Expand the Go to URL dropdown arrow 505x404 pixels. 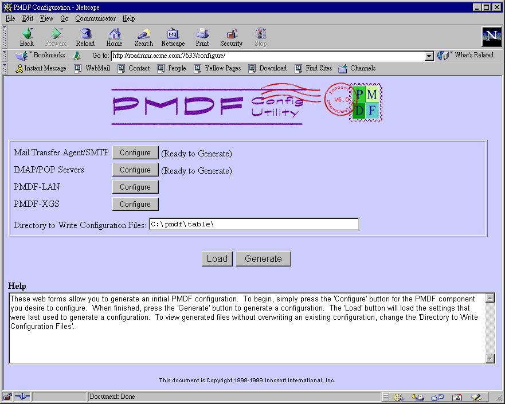429,56
